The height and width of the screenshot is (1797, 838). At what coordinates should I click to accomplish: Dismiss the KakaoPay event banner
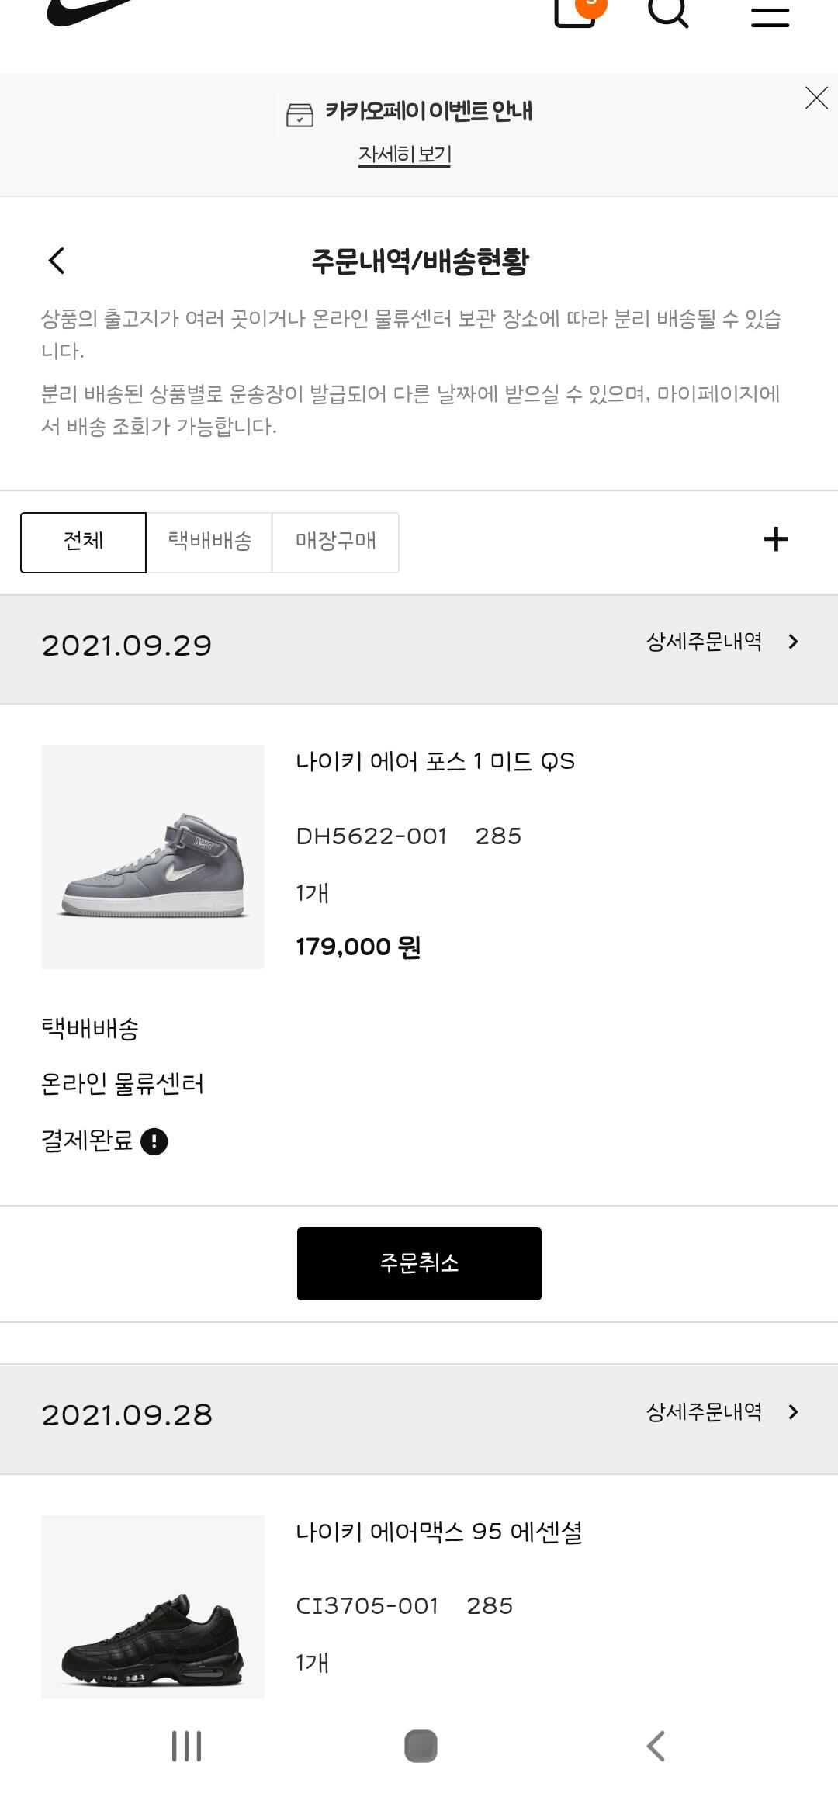click(816, 98)
